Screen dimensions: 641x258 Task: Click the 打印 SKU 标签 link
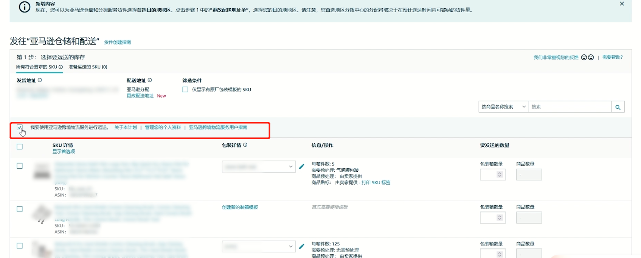[x=376, y=183]
